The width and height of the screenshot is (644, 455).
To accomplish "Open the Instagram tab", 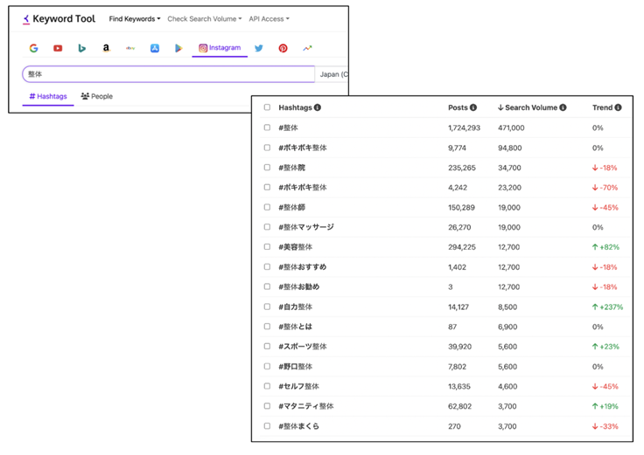I will pyautogui.click(x=220, y=48).
